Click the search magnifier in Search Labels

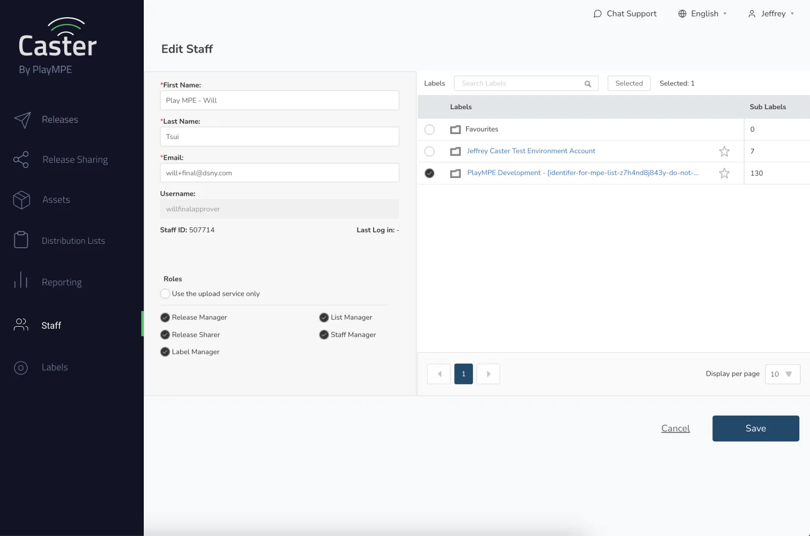coord(588,83)
